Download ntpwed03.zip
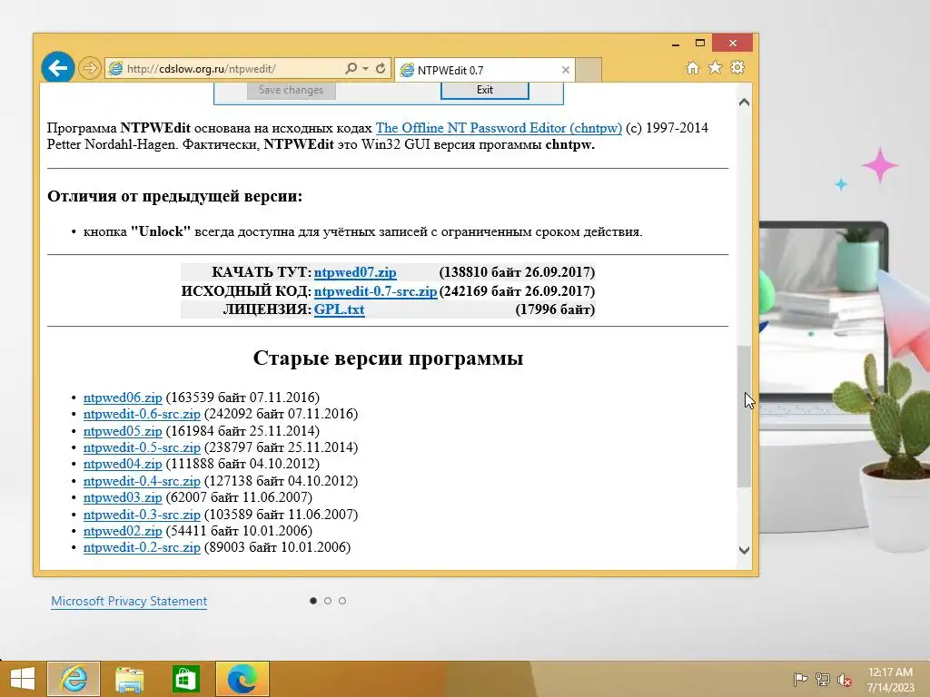930x697 pixels. pos(123,497)
